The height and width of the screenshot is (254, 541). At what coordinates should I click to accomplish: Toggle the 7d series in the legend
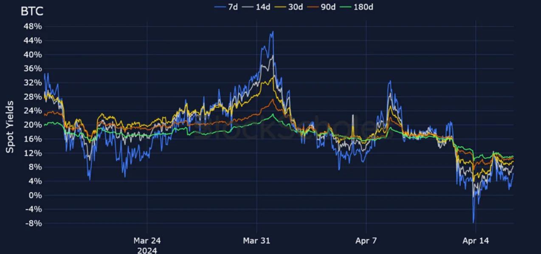[226, 7]
